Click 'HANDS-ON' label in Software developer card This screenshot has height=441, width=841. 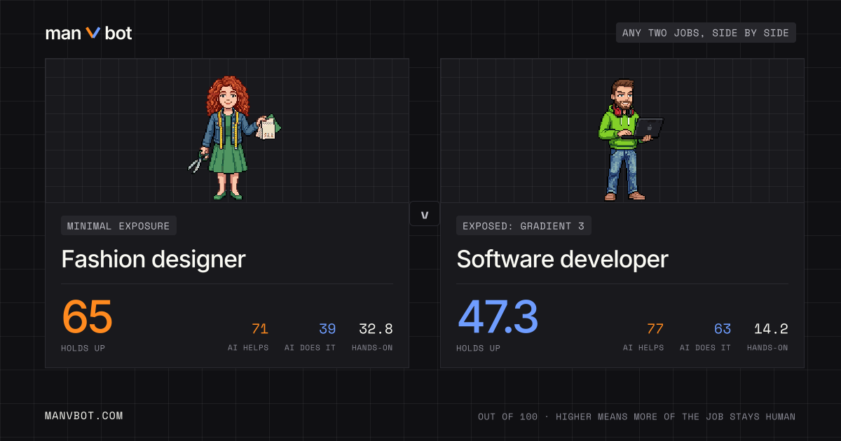(767, 348)
